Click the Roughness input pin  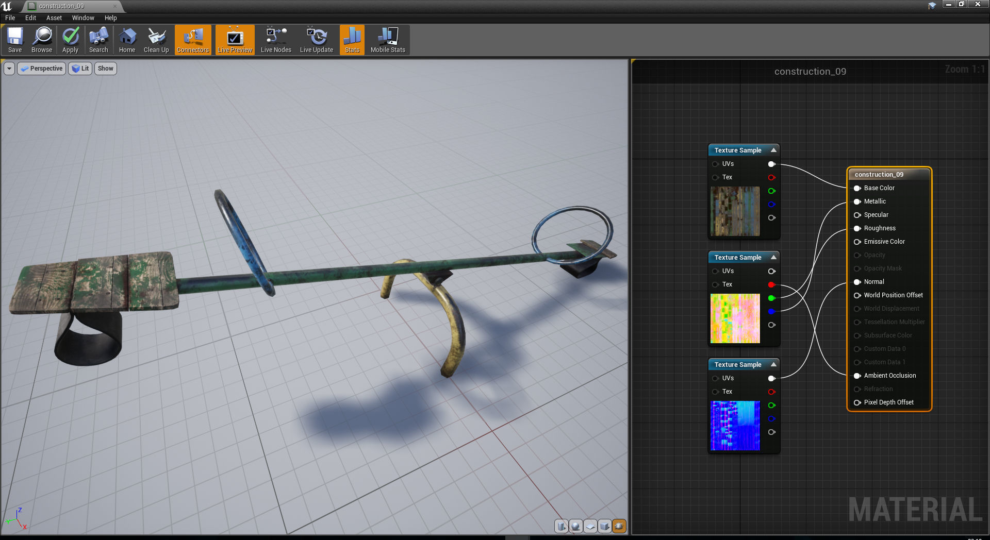tap(857, 228)
